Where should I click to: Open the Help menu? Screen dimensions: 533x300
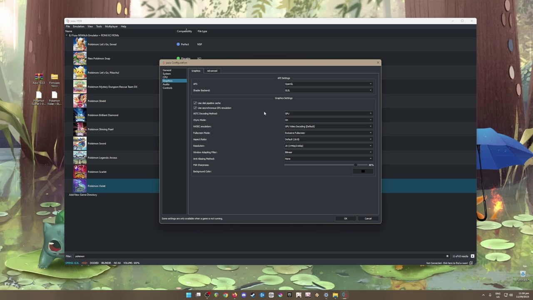point(124,26)
